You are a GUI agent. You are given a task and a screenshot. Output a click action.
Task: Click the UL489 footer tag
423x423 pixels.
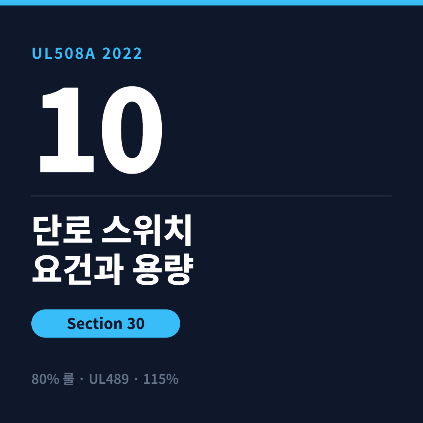pyautogui.click(x=109, y=379)
